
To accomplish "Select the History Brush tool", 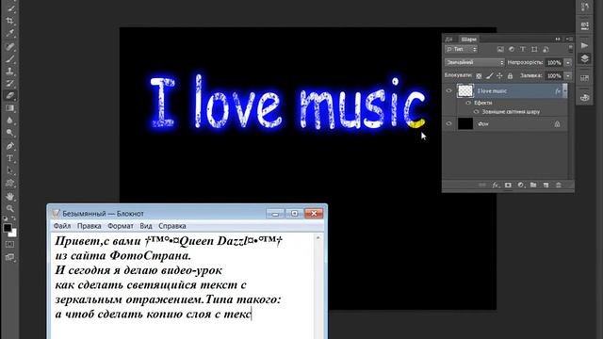I will [10, 84].
